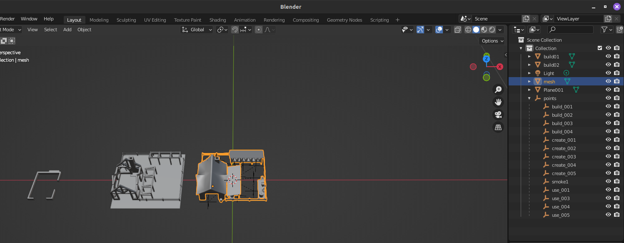Add a new workspace with plus button
This screenshot has width=624, height=243.
click(397, 20)
